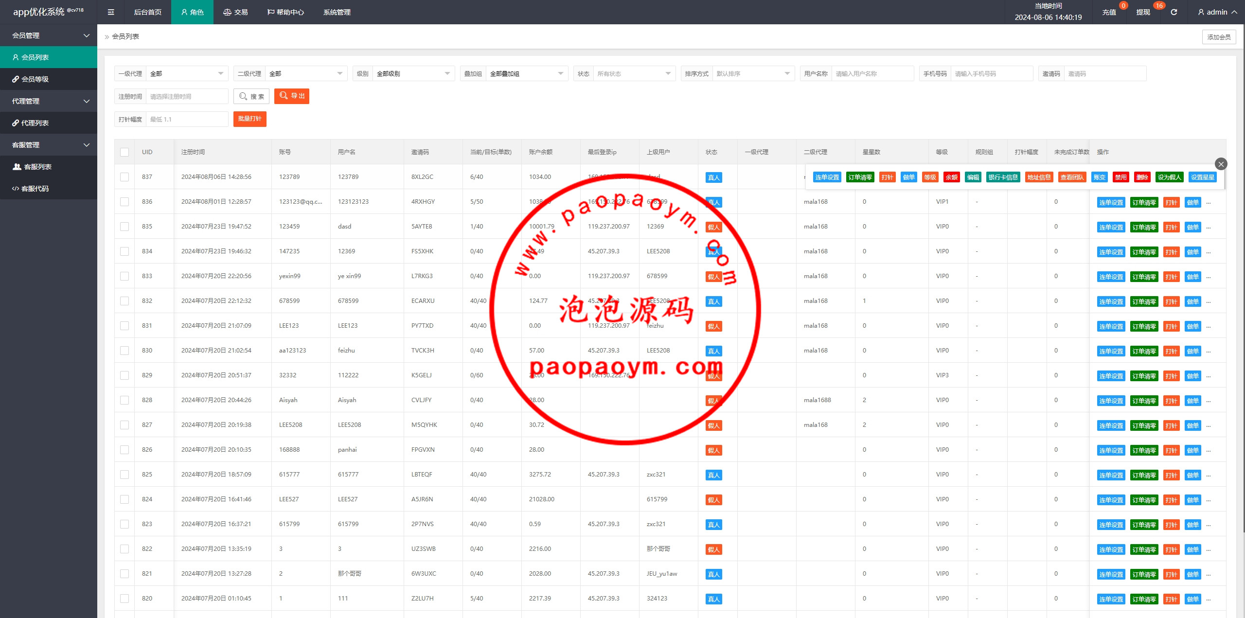The width and height of the screenshot is (1245, 618).
Task: Go to 后台首页 in top navigation
Action: [x=148, y=12]
